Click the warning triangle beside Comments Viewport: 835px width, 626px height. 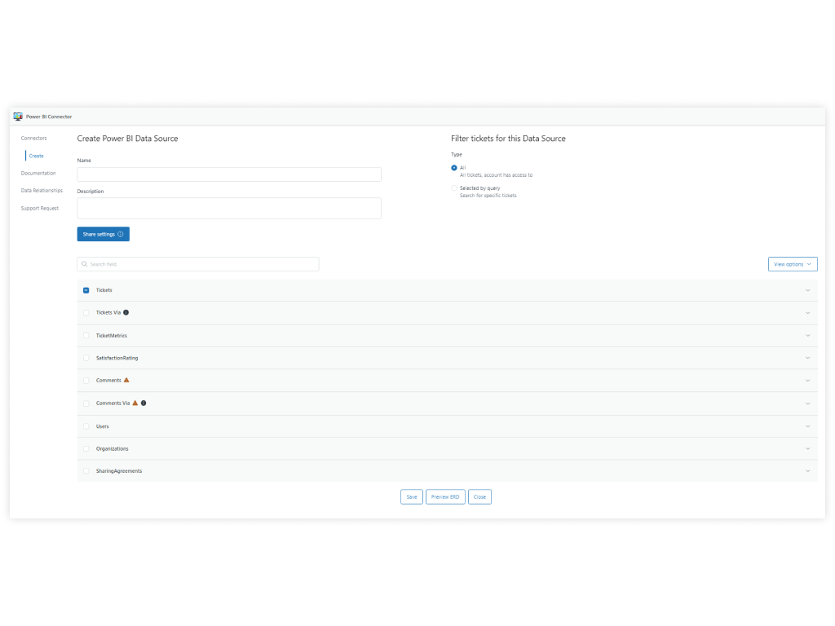tap(126, 380)
